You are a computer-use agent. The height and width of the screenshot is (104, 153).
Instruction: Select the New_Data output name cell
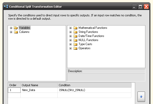point(39,90)
